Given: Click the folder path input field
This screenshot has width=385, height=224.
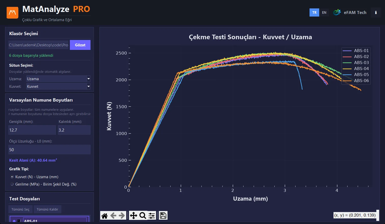Looking at the screenshot, I should [39, 45].
